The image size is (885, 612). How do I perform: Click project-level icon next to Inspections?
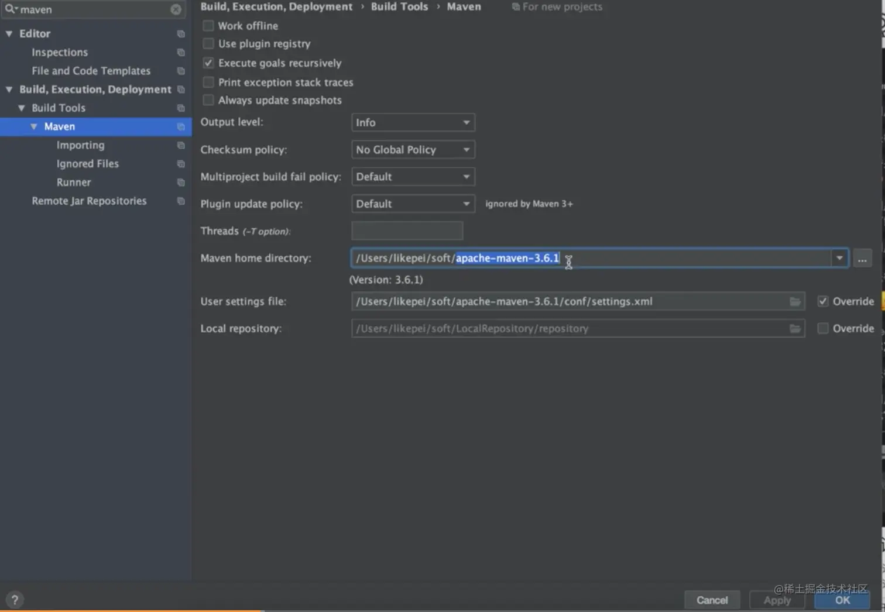pos(181,53)
